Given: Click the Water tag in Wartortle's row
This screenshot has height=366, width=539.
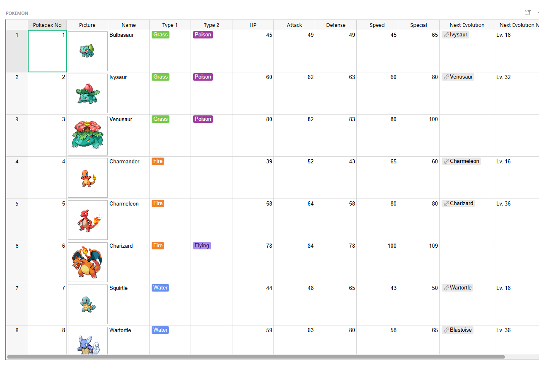Looking at the screenshot, I should 160,330.
